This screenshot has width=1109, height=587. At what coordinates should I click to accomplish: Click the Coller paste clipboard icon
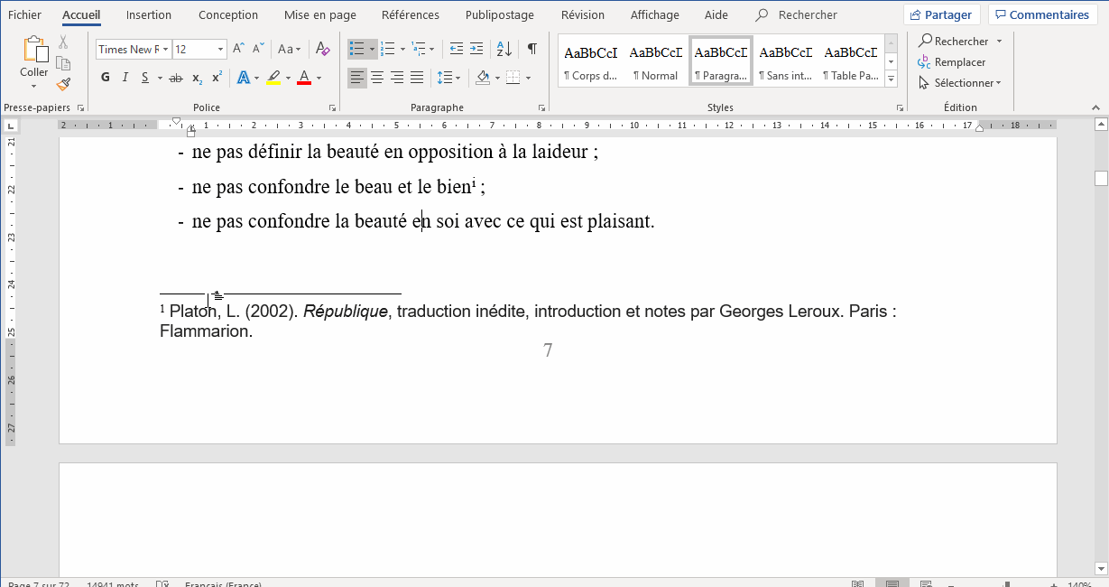34,50
